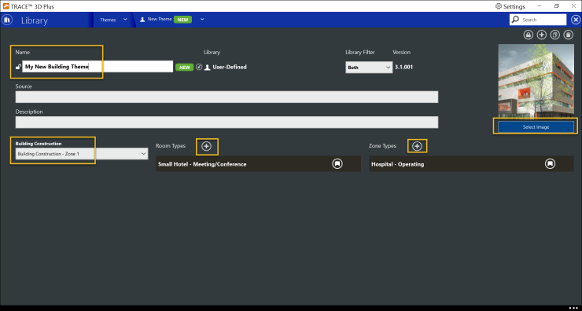
Task: Click bookmark icon on Small Hotel - Meeting/Conference
Action: point(337,163)
